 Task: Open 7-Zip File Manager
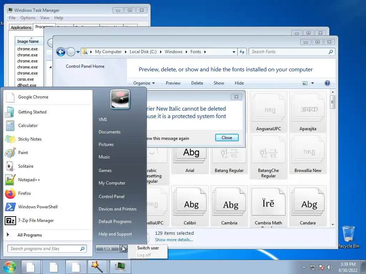48,220
